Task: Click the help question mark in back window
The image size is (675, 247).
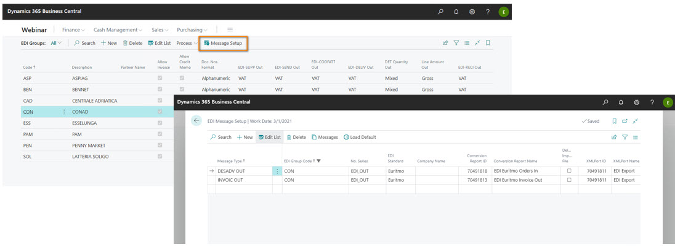Action: (x=488, y=11)
